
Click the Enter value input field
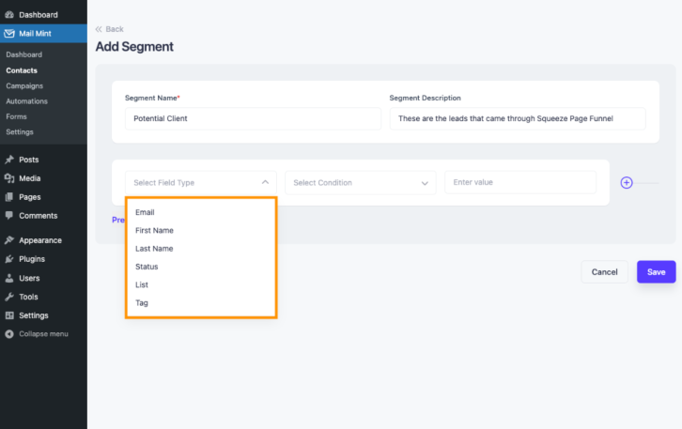point(520,182)
